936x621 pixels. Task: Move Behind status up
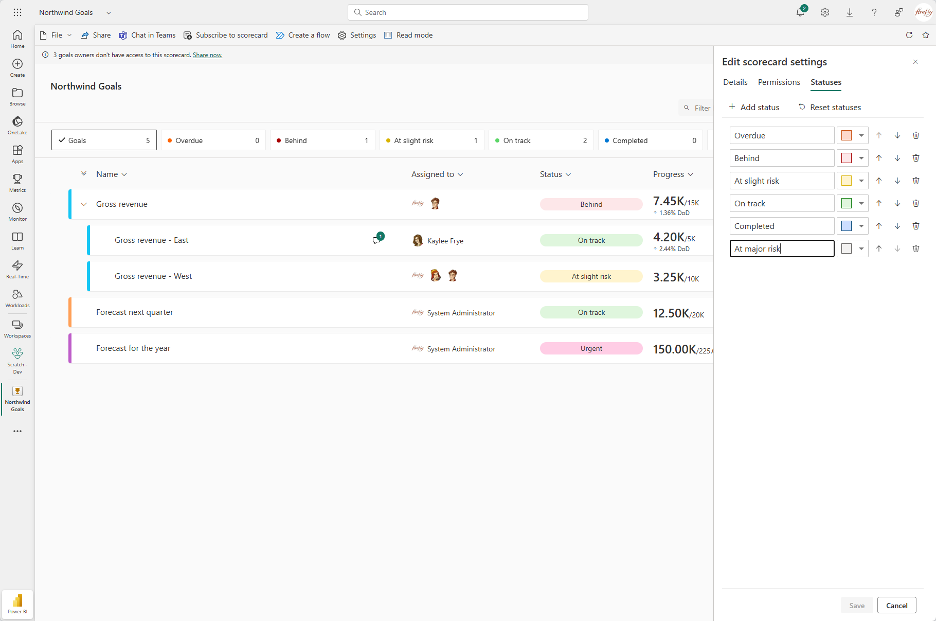(x=879, y=158)
